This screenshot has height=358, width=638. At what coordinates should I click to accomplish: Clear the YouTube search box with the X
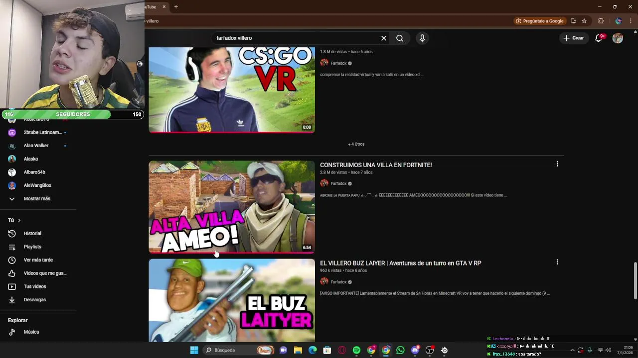pyautogui.click(x=384, y=38)
